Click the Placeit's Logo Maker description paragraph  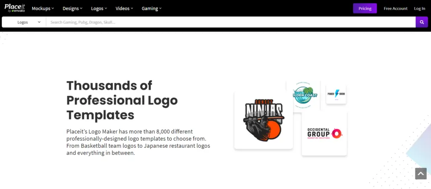(138, 142)
